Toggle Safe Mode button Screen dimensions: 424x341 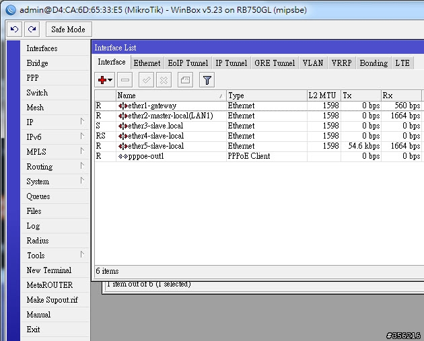pos(69,29)
